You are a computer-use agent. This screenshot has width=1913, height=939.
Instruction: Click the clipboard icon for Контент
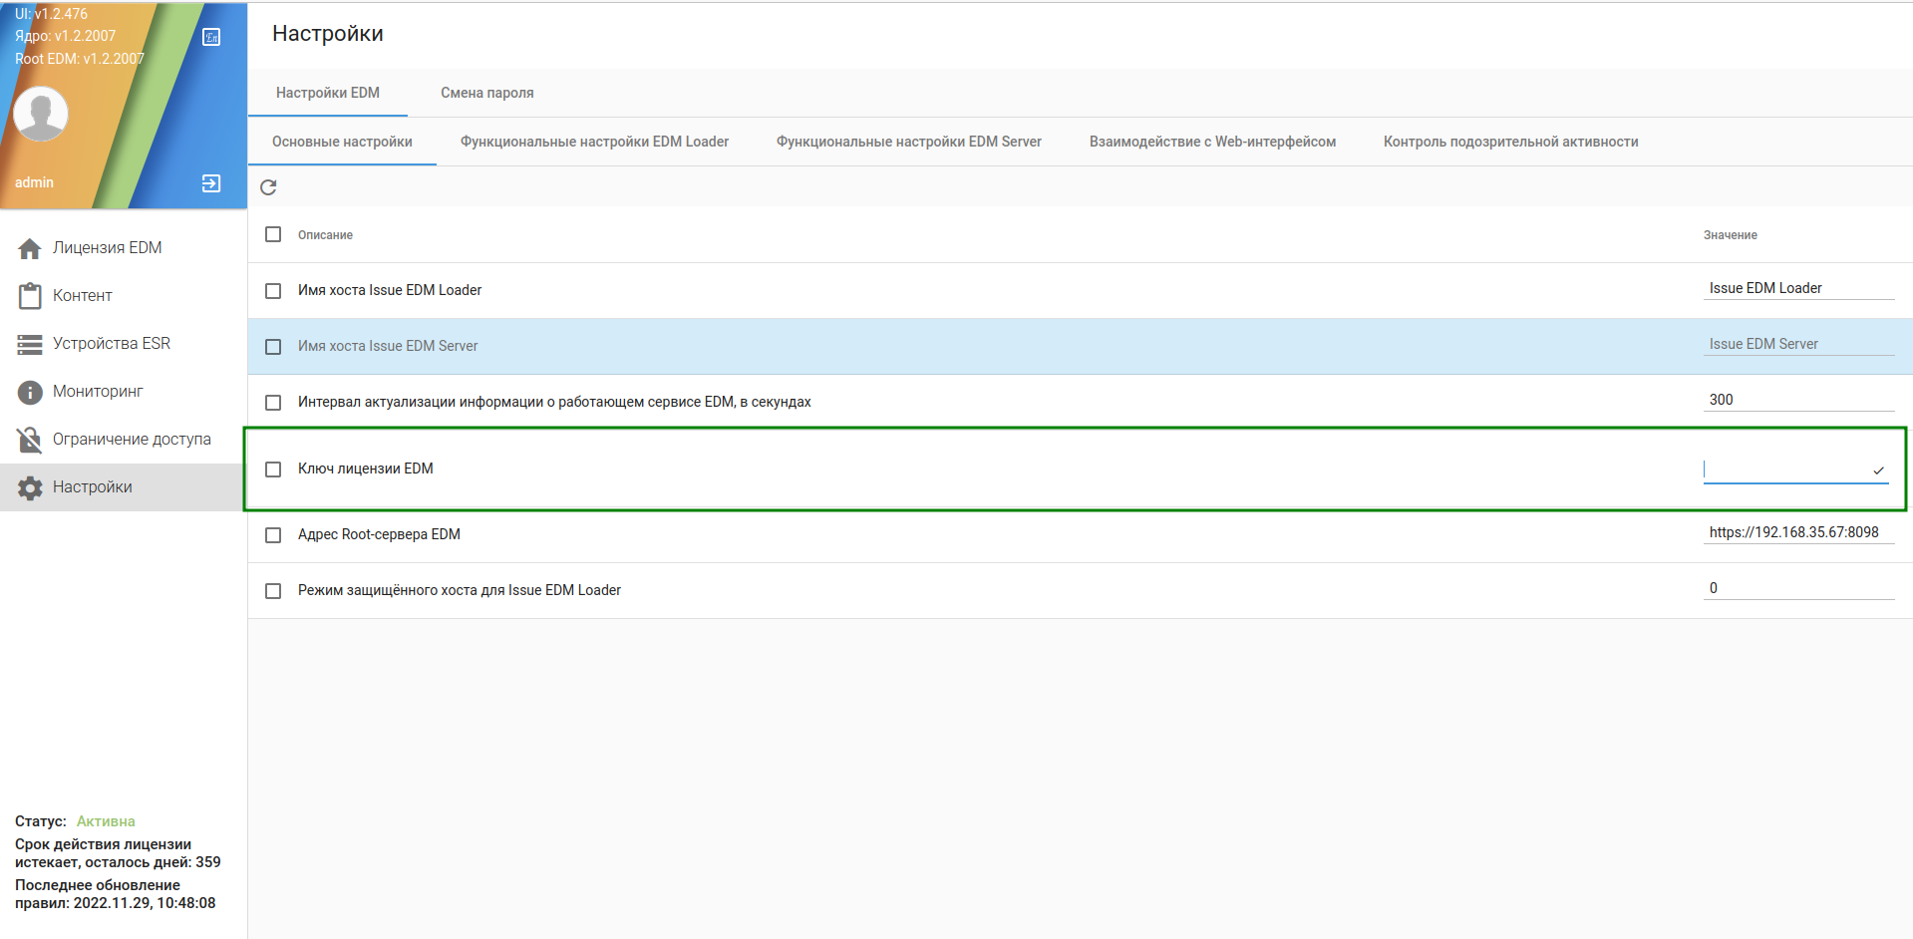click(x=30, y=296)
